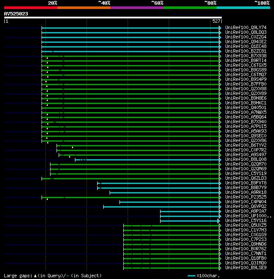Click the UniRef100_Q40501 label
Image resolution: width=274 pixels, height=279 pixels.
[x=246, y=108]
